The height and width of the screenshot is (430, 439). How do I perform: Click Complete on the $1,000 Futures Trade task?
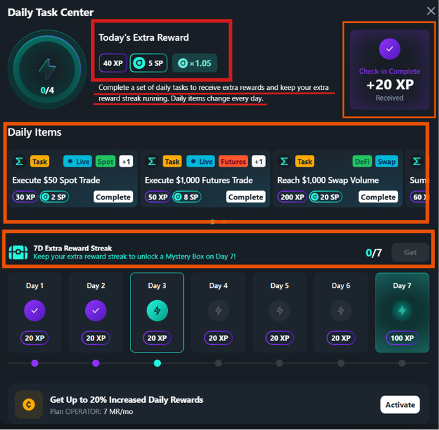pos(245,197)
